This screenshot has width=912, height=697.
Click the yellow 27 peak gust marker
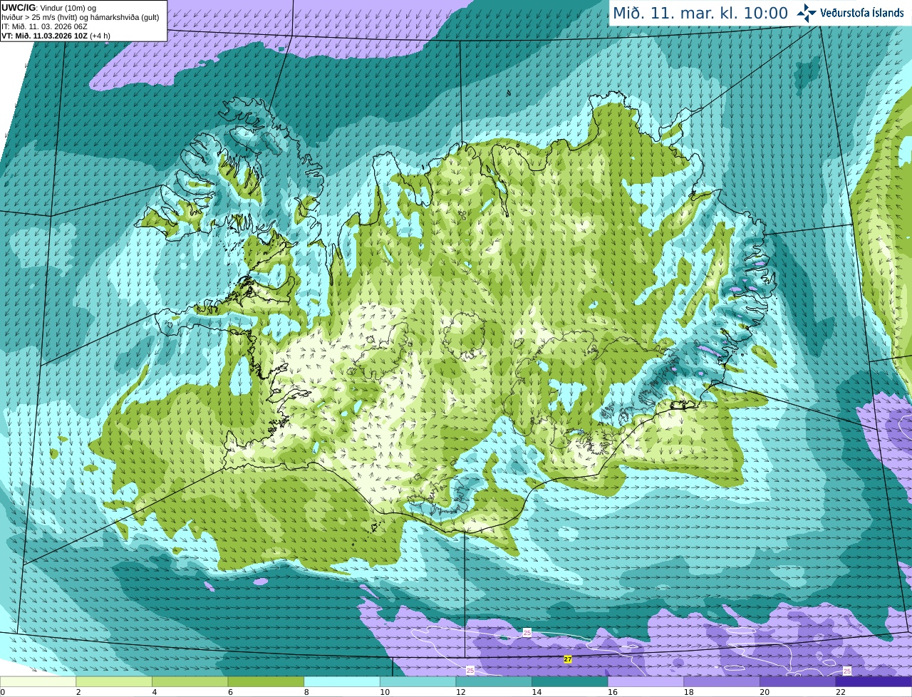568,659
